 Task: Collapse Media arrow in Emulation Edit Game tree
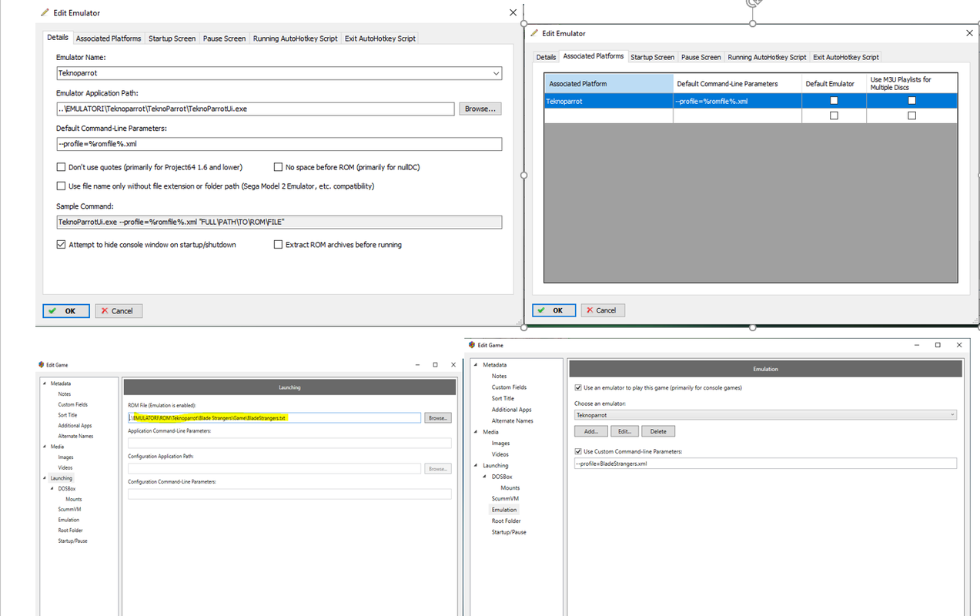coord(476,432)
